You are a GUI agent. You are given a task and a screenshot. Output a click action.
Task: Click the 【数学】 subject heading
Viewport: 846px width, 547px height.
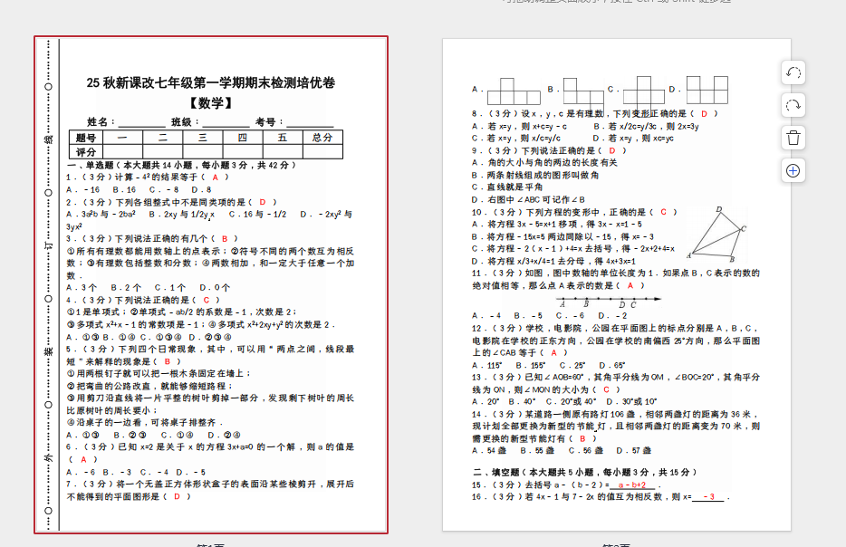[210, 103]
